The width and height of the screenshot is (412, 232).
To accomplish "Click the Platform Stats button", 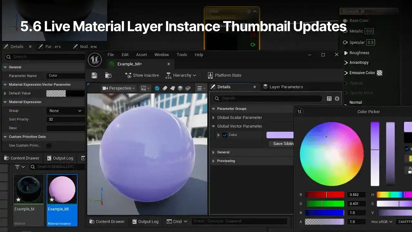I will pos(224,75).
